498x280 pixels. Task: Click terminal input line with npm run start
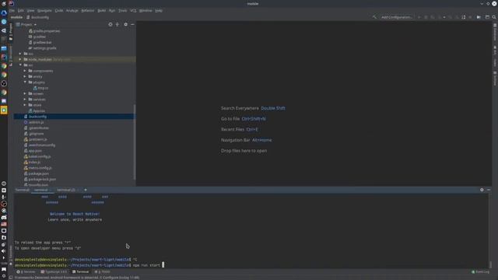click(89, 265)
